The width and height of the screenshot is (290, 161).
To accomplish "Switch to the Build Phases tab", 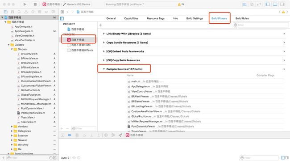I will tap(219, 18).
